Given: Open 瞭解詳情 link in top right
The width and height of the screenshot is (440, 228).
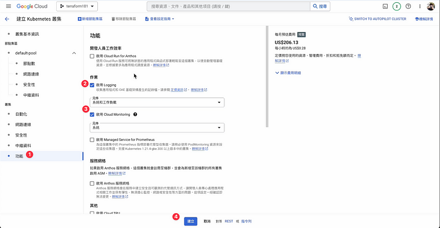Looking at the screenshot, I should pyautogui.click(x=425, y=19).
